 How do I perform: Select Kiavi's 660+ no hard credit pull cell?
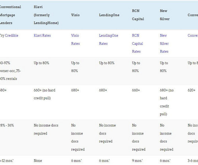pyautogui.click(x=44, y=94)
